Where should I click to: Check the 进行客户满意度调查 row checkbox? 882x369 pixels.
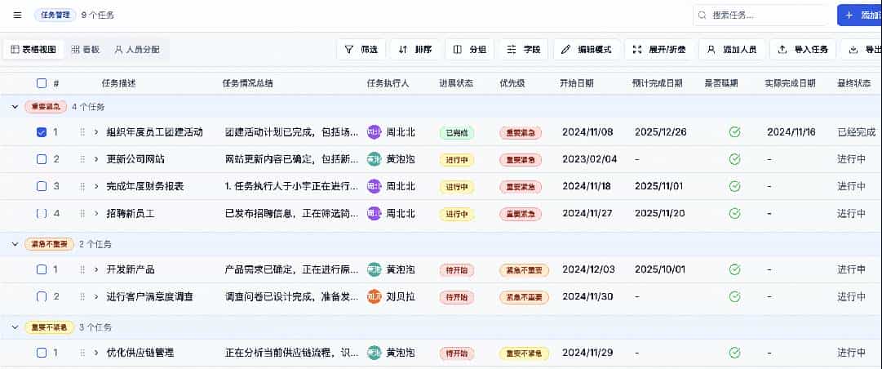tap(42, 296)
